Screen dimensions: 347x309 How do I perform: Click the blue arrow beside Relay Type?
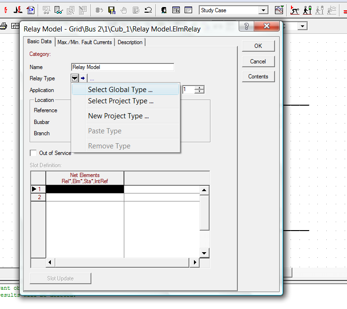(83, 78)
